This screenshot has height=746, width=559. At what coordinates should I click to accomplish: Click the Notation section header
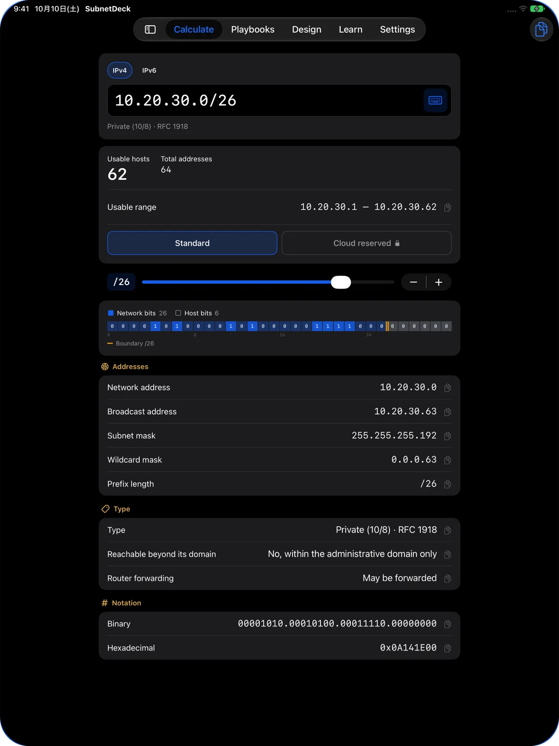click(x=121, y=603)
